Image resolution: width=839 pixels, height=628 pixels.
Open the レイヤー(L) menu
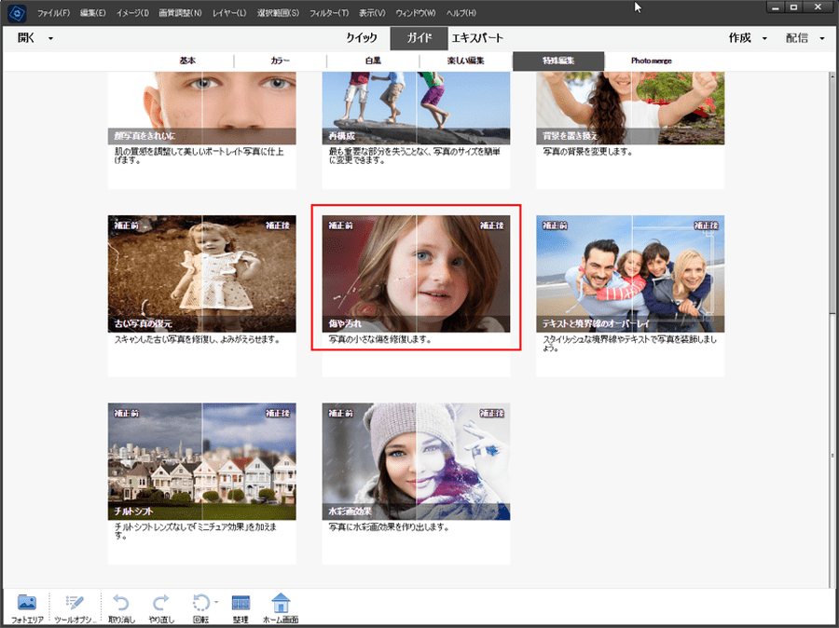coord(229,13)
